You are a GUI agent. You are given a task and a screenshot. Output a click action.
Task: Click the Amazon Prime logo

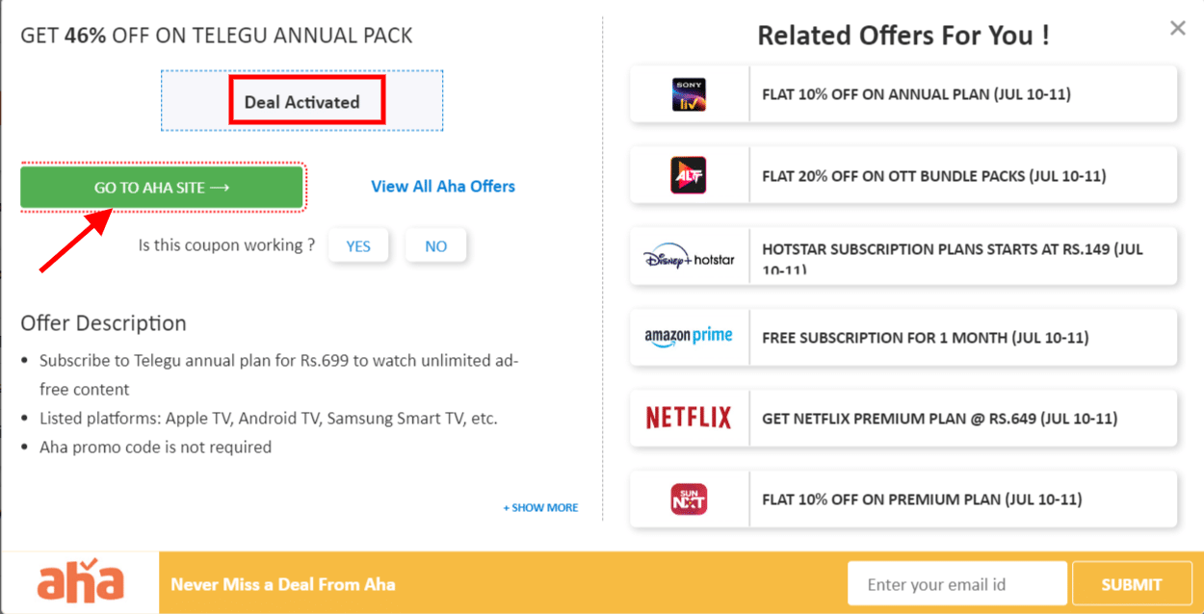click(x=689, y=337)
